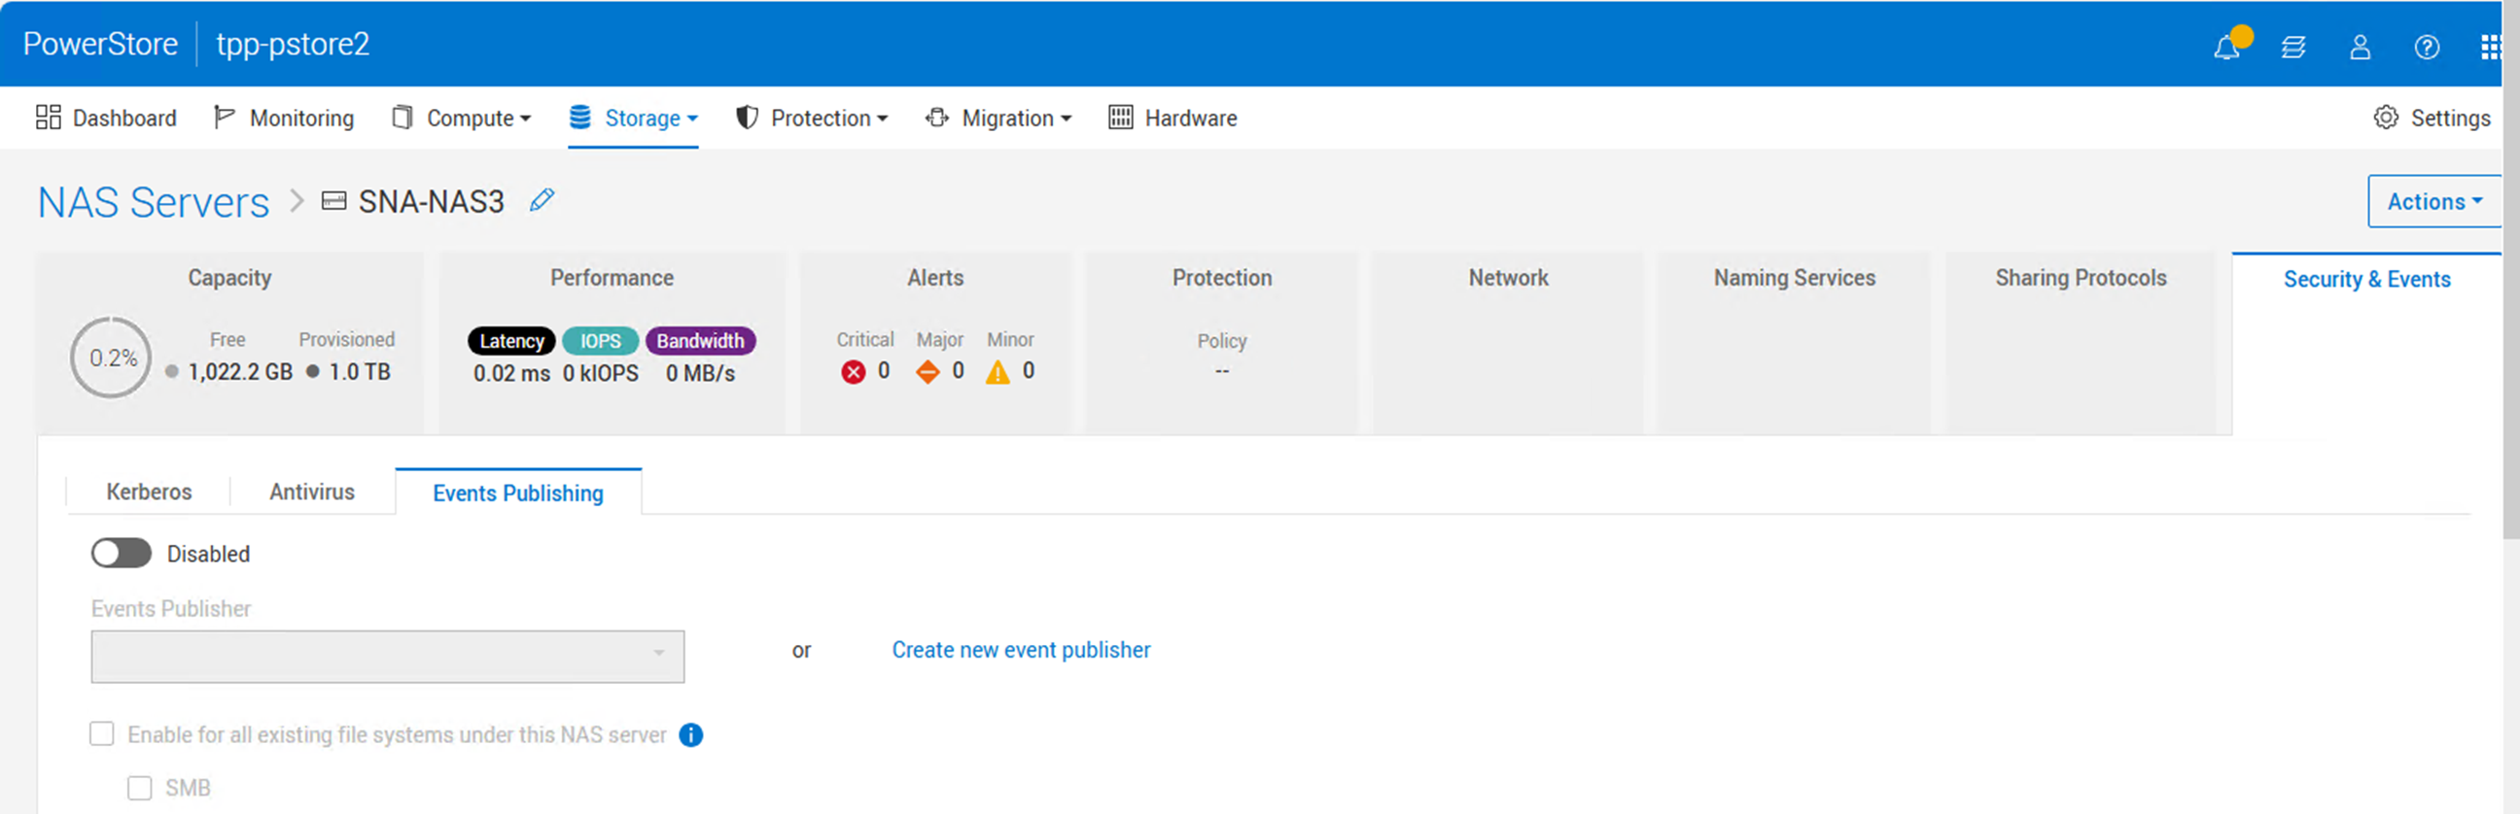
Task: Click the Bandwidth badge
Action: 700,341
